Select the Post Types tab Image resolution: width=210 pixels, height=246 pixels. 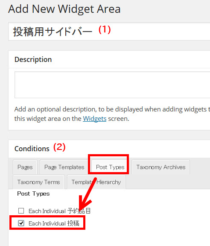110,167
